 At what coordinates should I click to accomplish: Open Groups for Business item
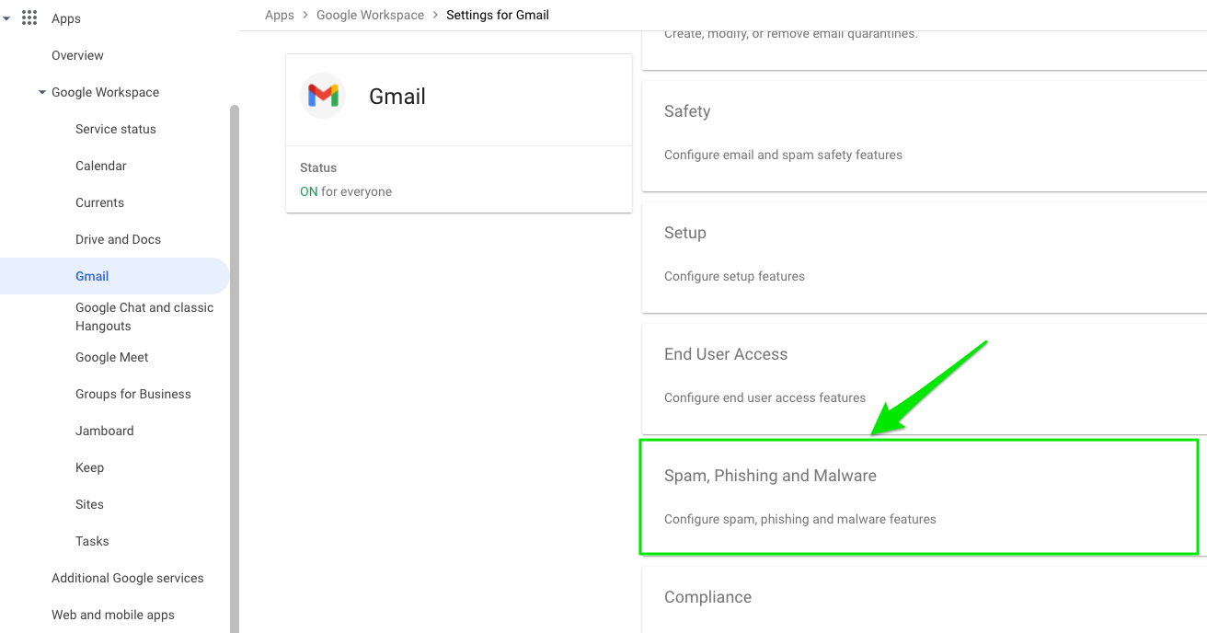tap(133, 394)
